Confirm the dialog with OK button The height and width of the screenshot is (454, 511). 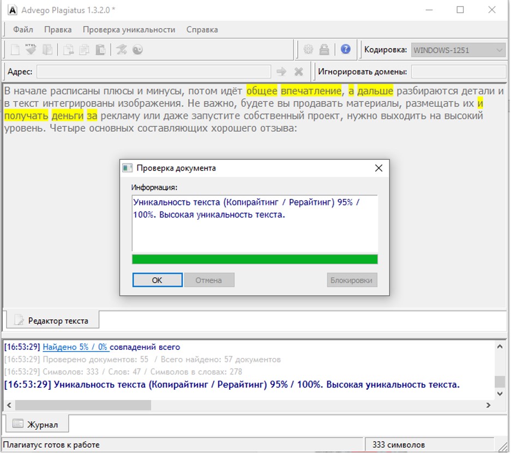point(158,280)
